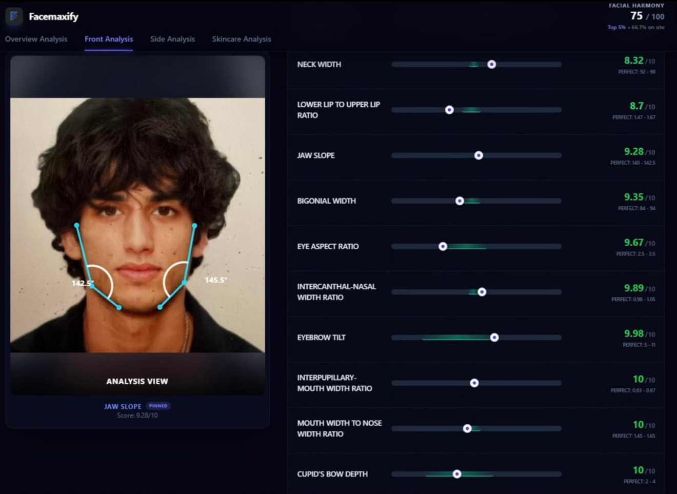Image resolution: width=677 pixels, height=494 pixels.
Task: Click the 145.5° jaw angle annotation
Action: coord(216,280)
